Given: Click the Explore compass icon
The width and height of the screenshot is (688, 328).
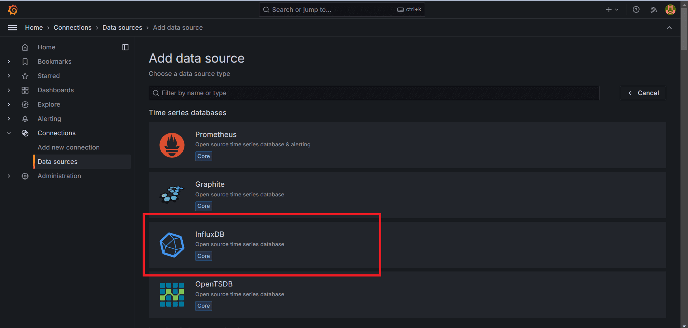Looking at the screenshot, I should [25, 104].
